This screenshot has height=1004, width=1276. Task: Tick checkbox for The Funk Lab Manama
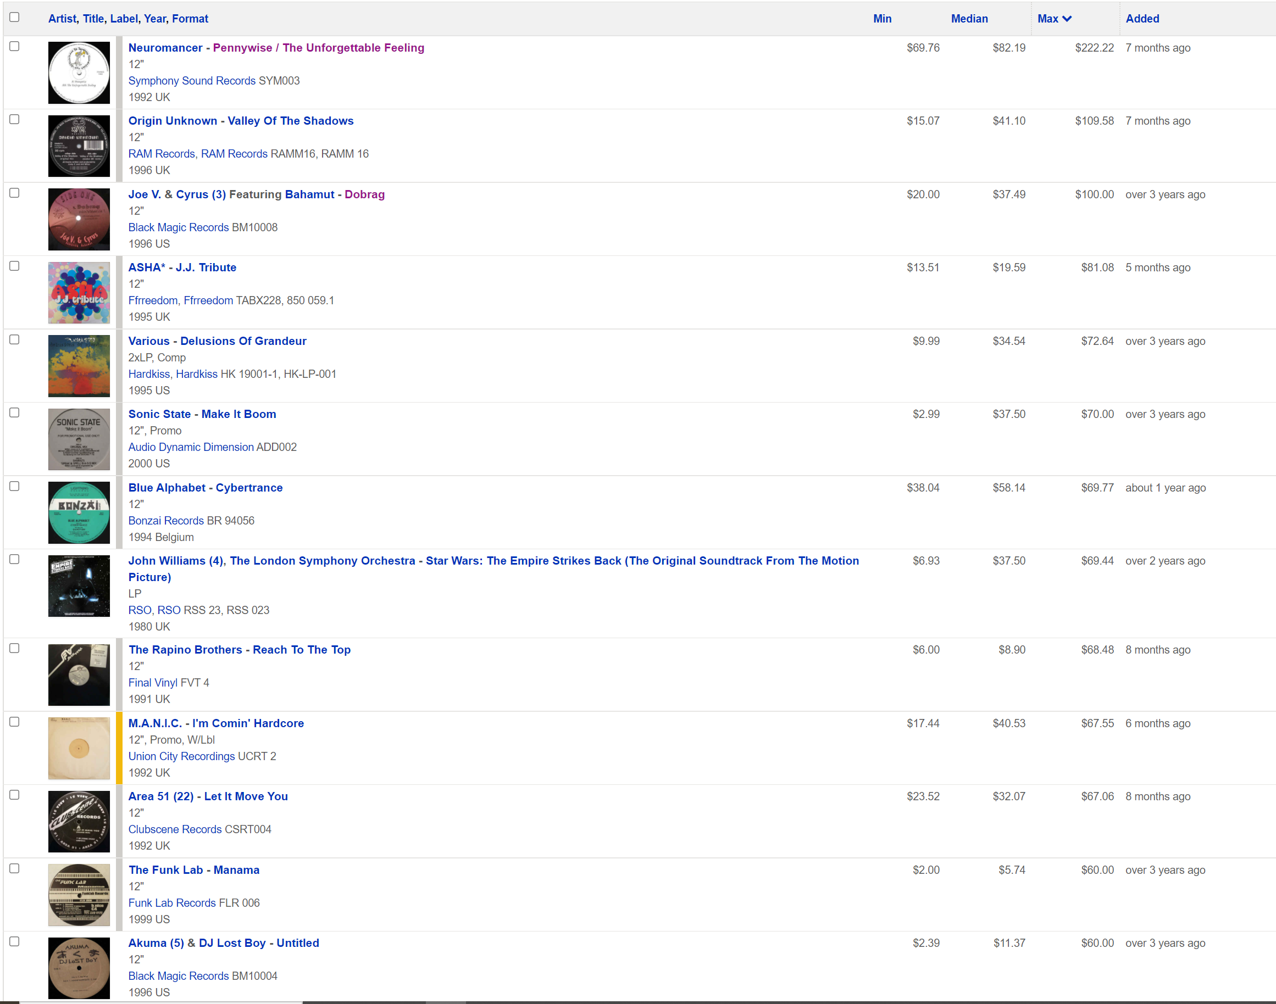click(x=15, y=868)
